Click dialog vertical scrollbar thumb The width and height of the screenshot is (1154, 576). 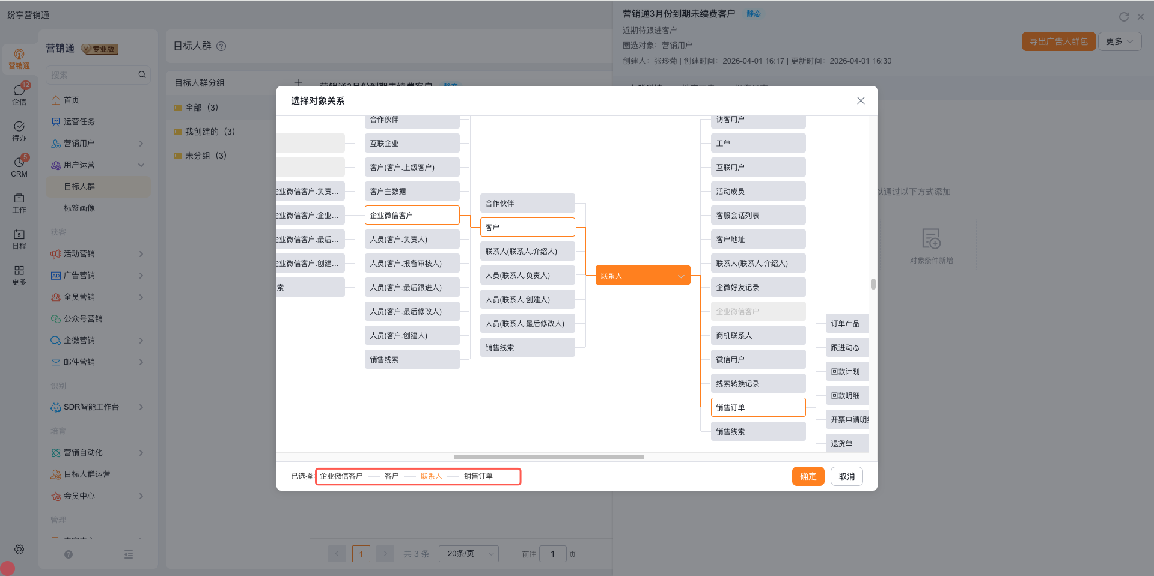click(x=873, y=284)
